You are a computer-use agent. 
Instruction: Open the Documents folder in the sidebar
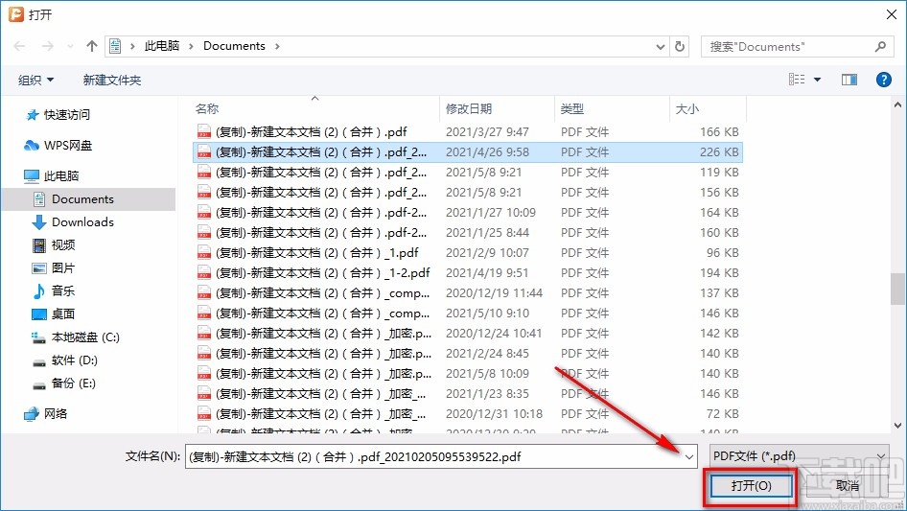pyautogui.click(x=89, y=199)
